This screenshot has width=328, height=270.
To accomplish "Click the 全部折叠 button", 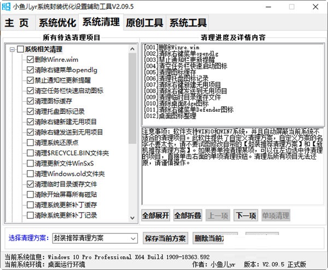I will point(188,215).
